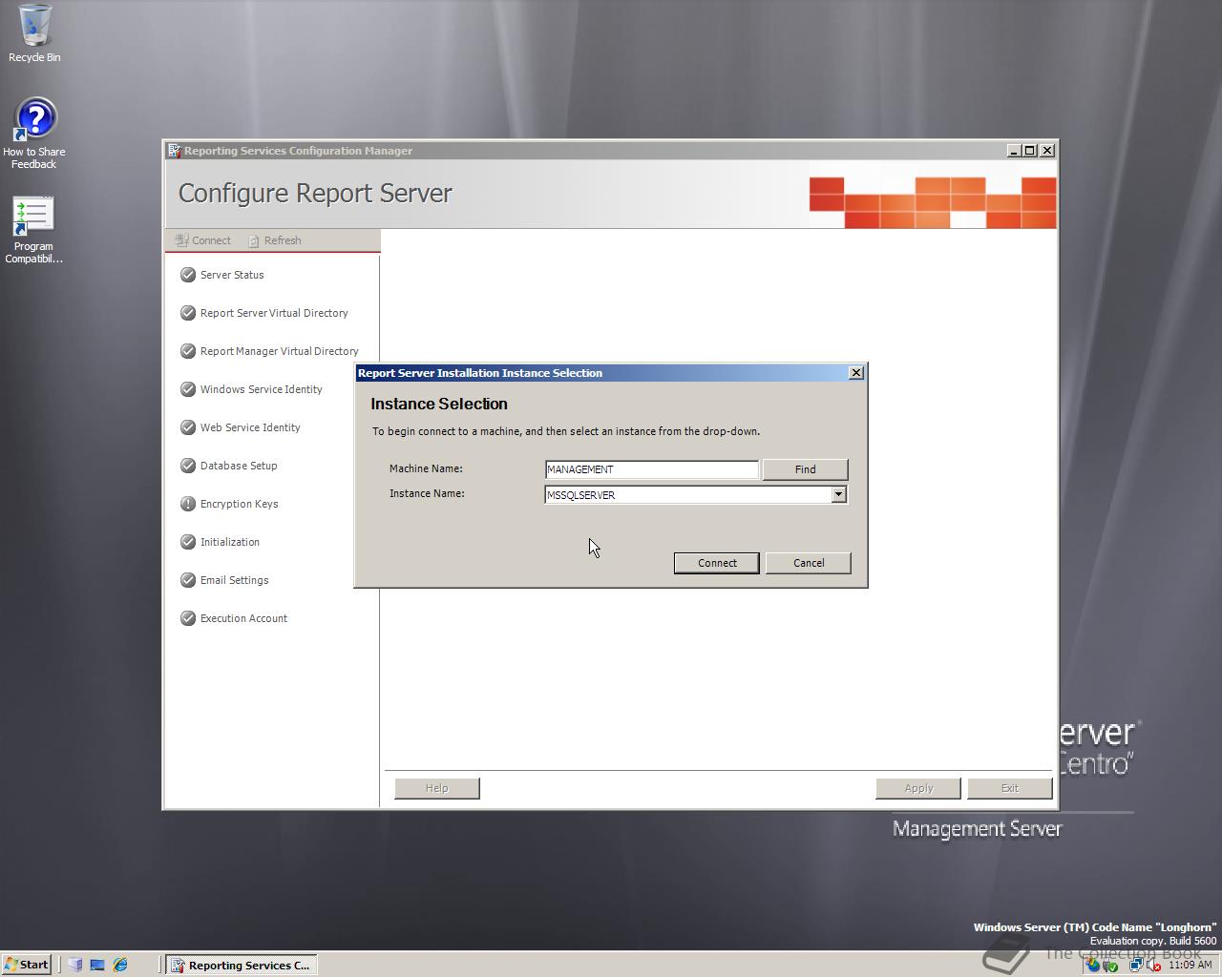Open the Initialization section
Viewport: 1222px width, 977px height.
pyautogui.click(x=229, y=542)
